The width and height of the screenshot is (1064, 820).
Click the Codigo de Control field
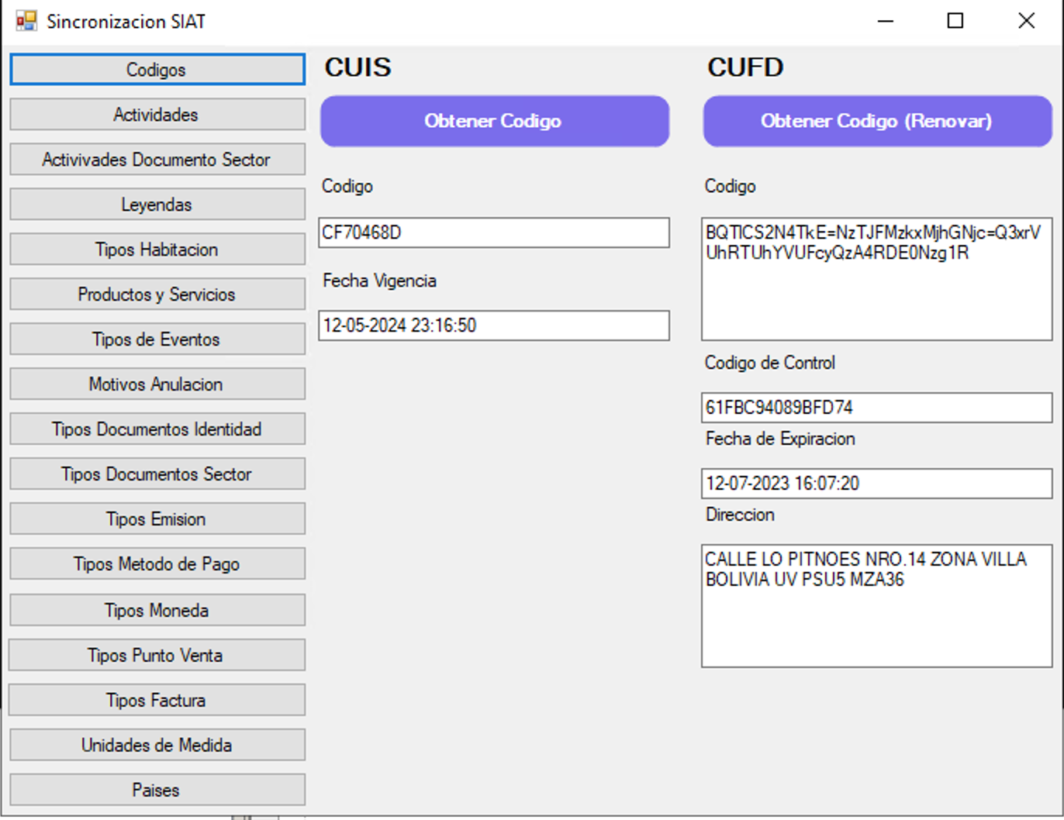pyautogui.click(x=876, y=408)
